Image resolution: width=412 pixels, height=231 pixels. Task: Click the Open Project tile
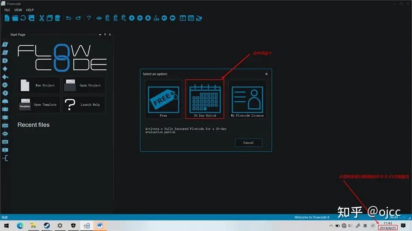point(84,85)
